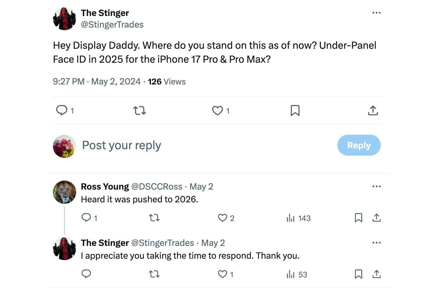The width and height of the screenshot is (438, 288).
Task: Bookmark Ross Young's reply
Action: click(x=358, y=218)
